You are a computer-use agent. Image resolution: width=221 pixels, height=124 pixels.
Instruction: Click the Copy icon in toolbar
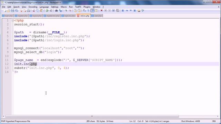click(38, 11)
